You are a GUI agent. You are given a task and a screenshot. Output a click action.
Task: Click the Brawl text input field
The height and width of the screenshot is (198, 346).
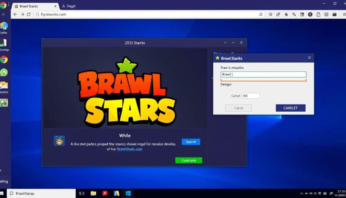click(263, 74)
